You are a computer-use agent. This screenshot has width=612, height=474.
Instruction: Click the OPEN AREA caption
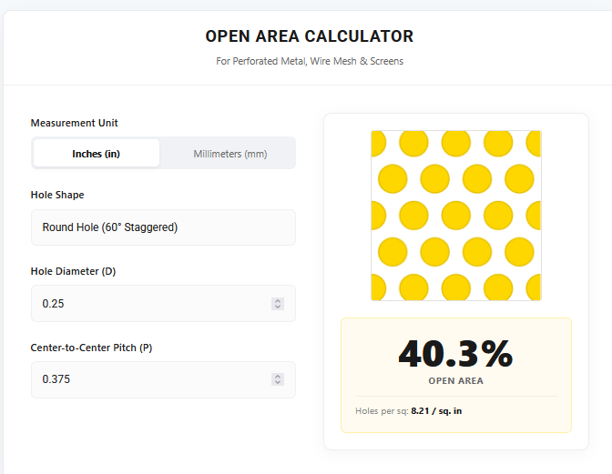click(x=456, y=381)
